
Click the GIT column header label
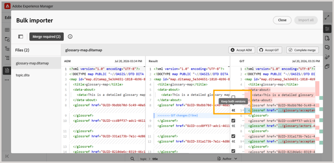(x=242, y=61)
